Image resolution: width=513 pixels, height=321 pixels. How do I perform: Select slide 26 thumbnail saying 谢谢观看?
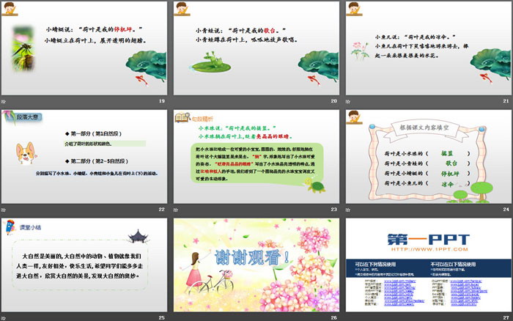(x=256, y=265)
